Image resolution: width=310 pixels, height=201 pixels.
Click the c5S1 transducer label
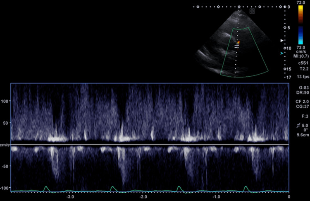click(303, 63)
